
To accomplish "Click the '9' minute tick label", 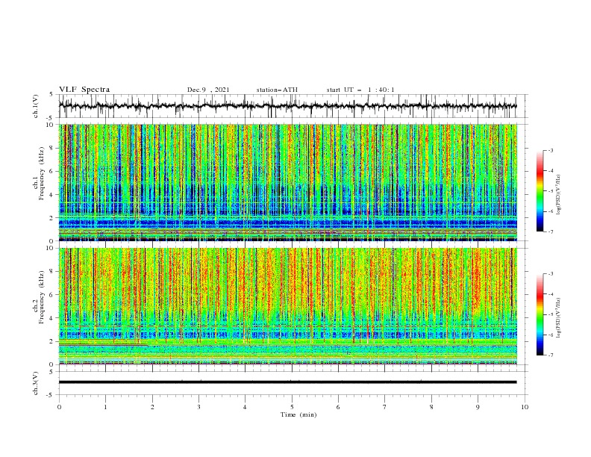I will [478, 407].
